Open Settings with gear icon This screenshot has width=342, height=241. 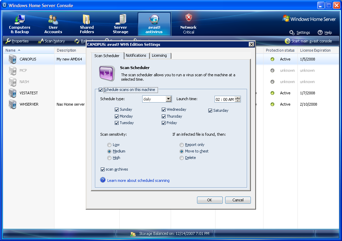(300, 32)
